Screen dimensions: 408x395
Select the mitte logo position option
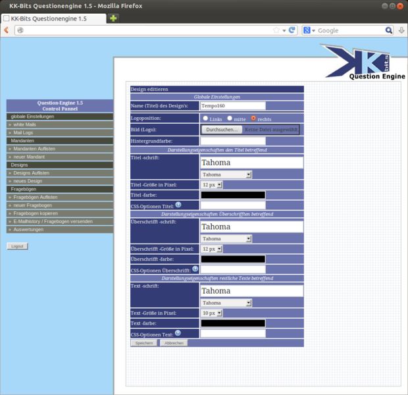pos(230,118)
